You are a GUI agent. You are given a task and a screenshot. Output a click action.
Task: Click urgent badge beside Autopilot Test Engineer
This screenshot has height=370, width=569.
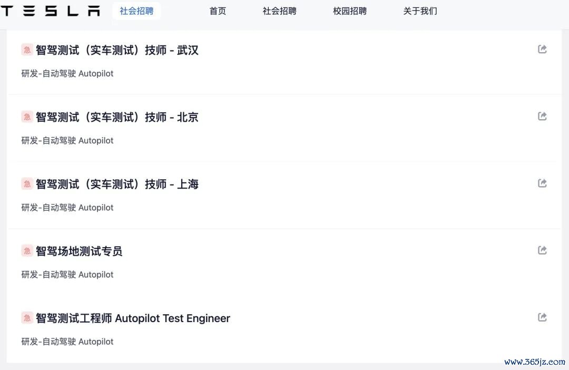(x=27, y=318)
